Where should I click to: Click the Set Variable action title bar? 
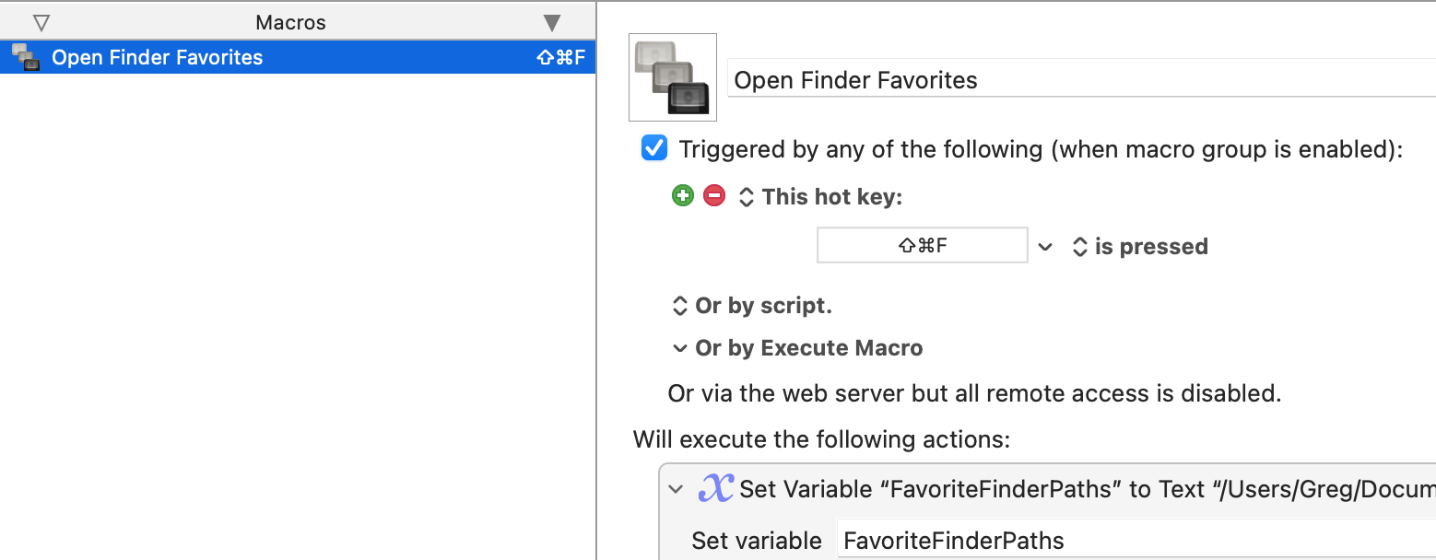[1048, 489]
